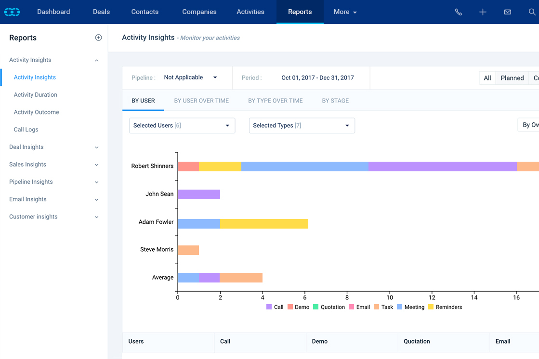Click the quick add plus icon
Image resolution: width=539 pixels, height=359 pixels.
tap(483, 12)
